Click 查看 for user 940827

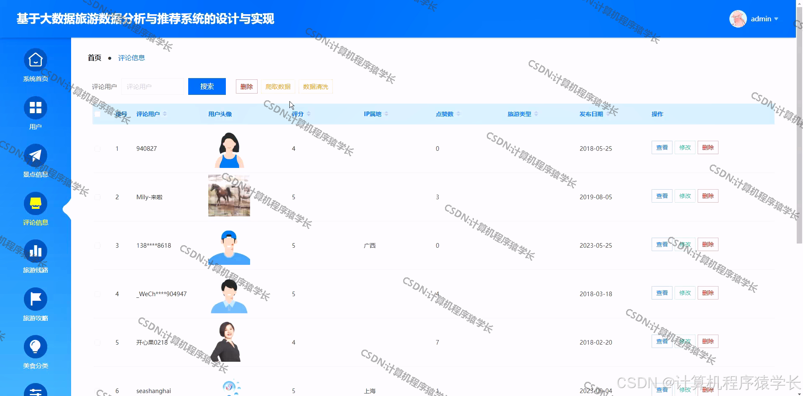click(662, 147)
